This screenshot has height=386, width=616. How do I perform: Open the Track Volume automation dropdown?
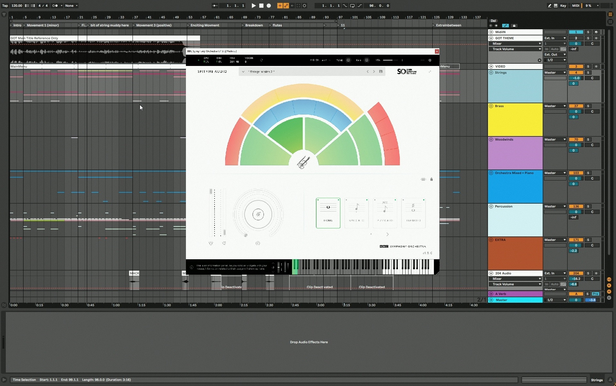516,49
